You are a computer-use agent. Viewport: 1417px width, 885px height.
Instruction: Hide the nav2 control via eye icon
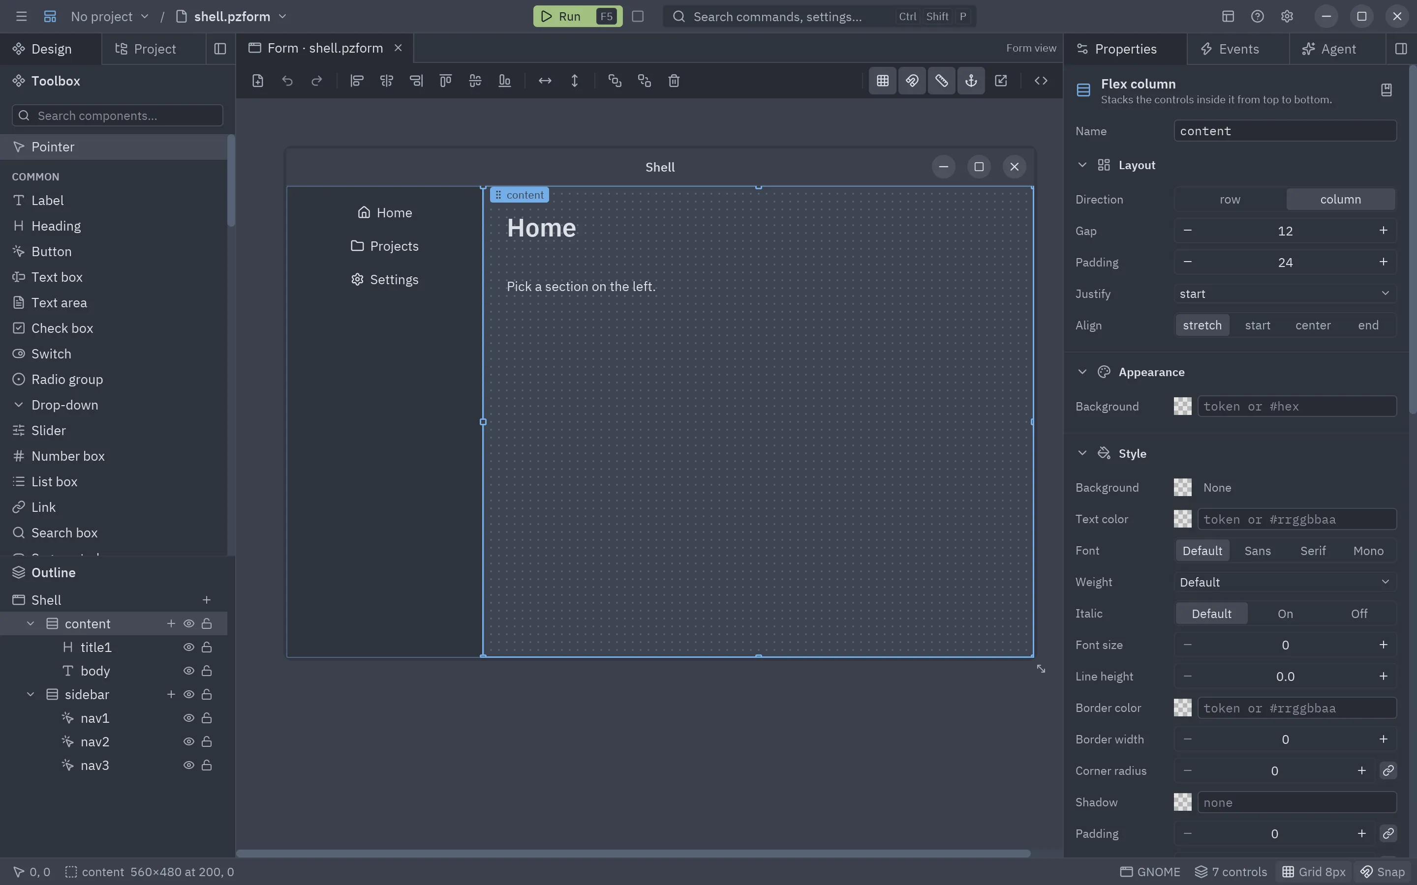[x=188, y=741]
